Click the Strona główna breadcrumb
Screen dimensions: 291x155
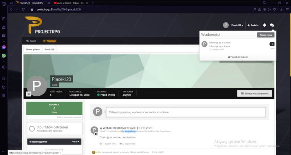tap(33, 50)
